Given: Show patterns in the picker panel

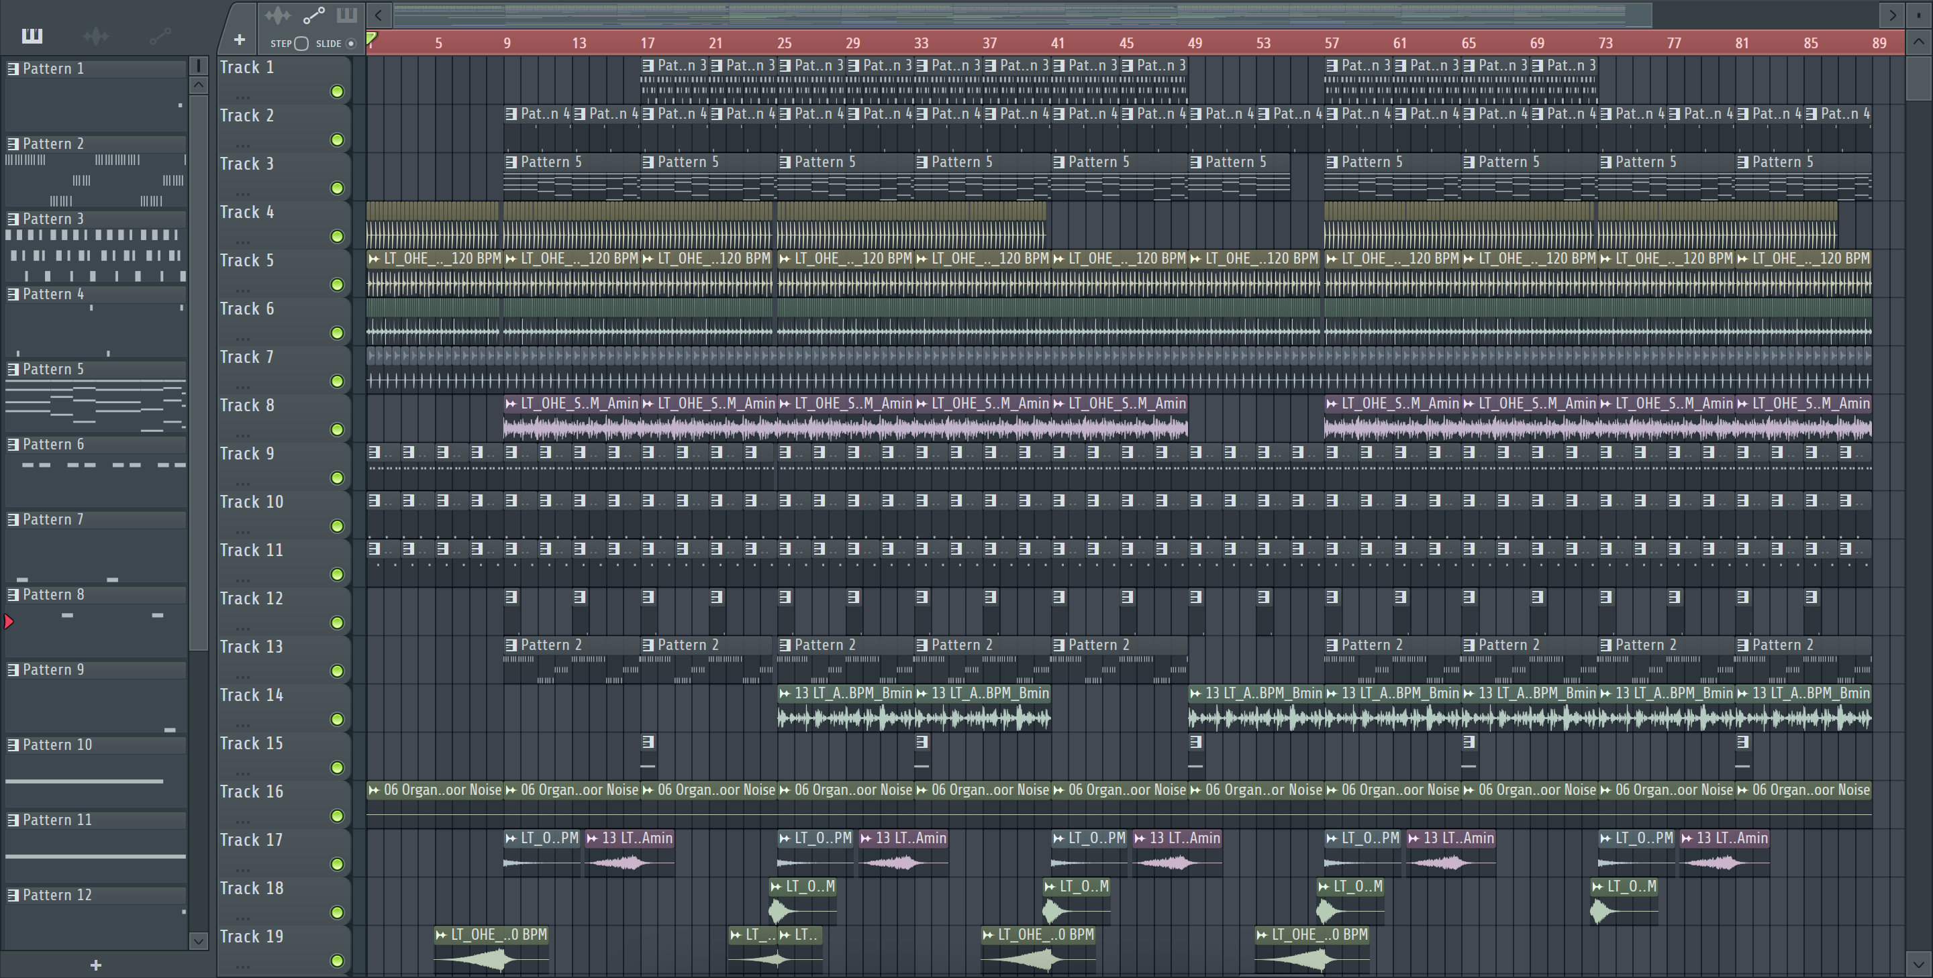Looking at the screenshot, I should 32,36.
